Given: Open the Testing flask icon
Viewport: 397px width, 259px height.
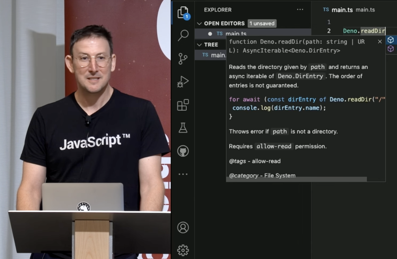Looking at the screenshot, I should pos(183,128).
